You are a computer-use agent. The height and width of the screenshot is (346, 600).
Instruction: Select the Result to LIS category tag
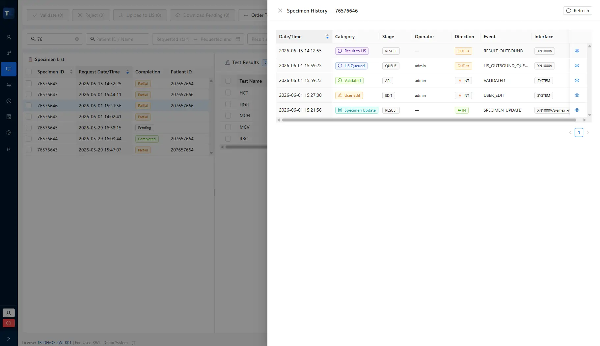pyautogui.click(x=352, y=51)
